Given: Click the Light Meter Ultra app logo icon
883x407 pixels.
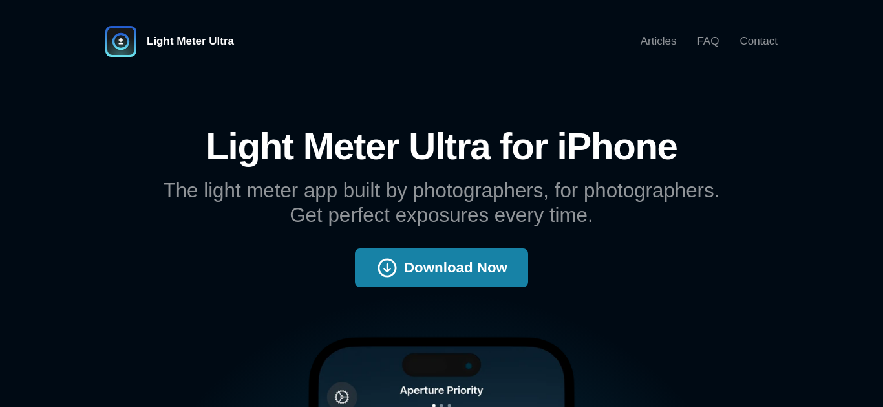Looking at the screenshot, I should click(121, 41).
